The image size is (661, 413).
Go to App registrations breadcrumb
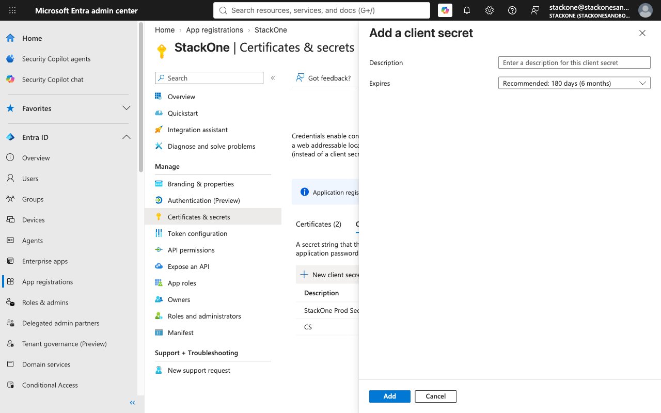(x=214, y=30)
